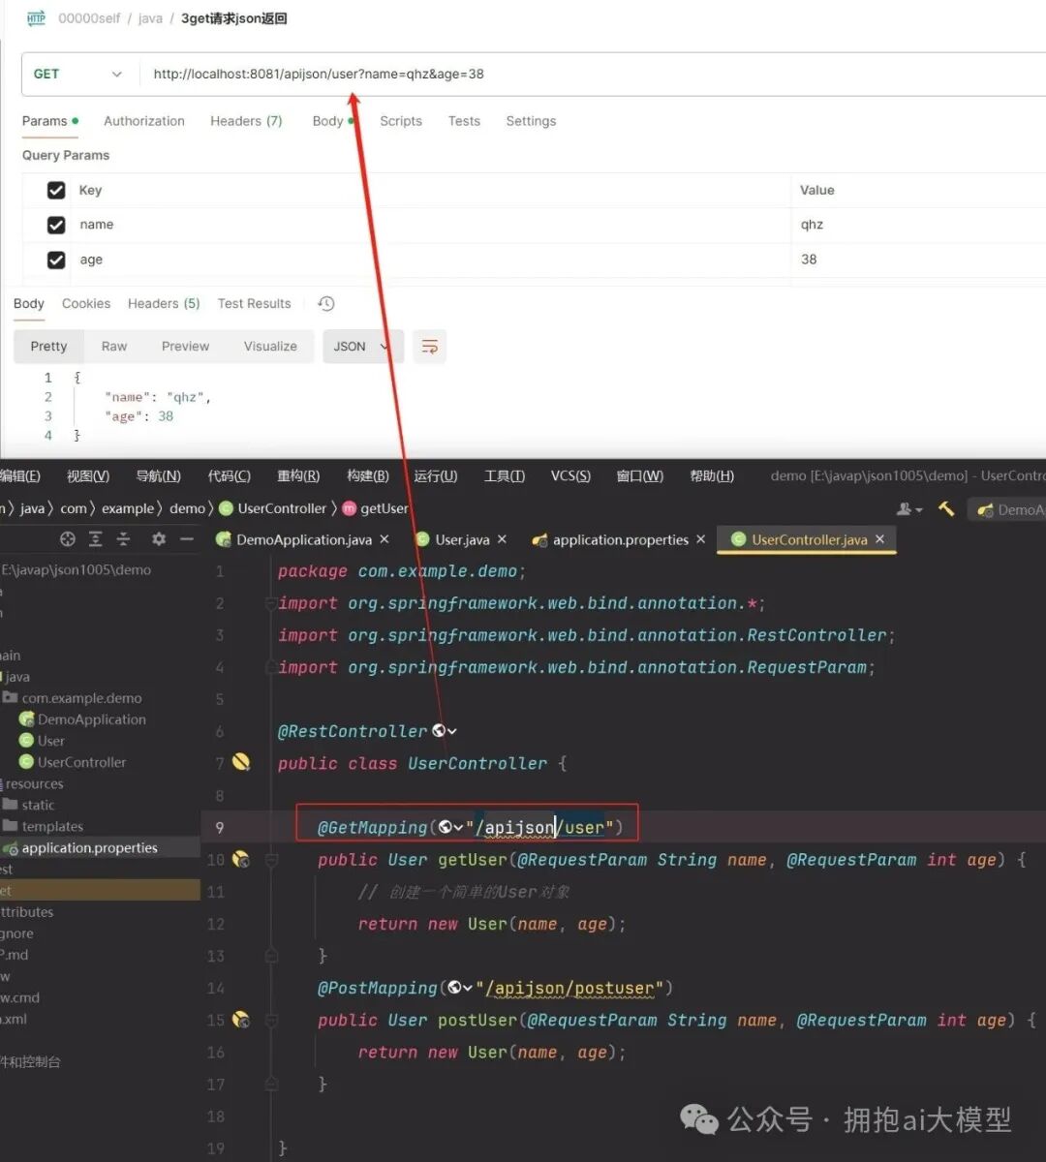1046x1162 pixels.
Task: Open project panel settings gear
Action: pos(159,539)
